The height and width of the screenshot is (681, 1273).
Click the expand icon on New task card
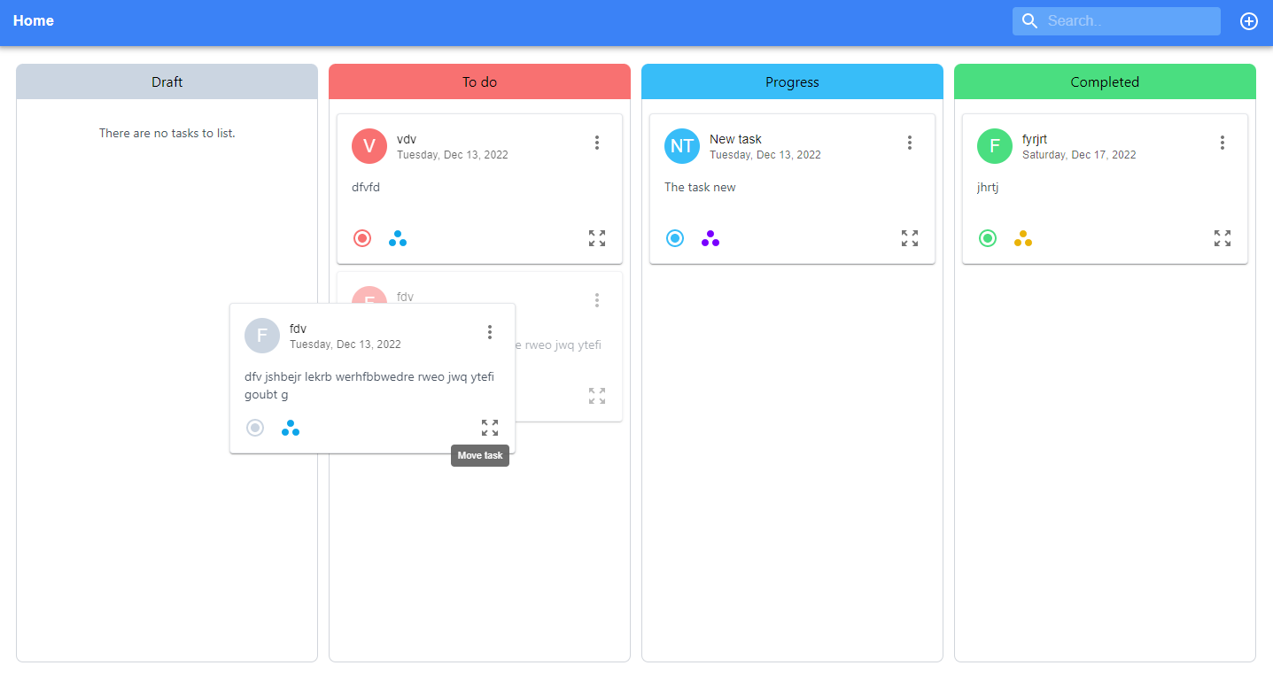pos(909,237)
